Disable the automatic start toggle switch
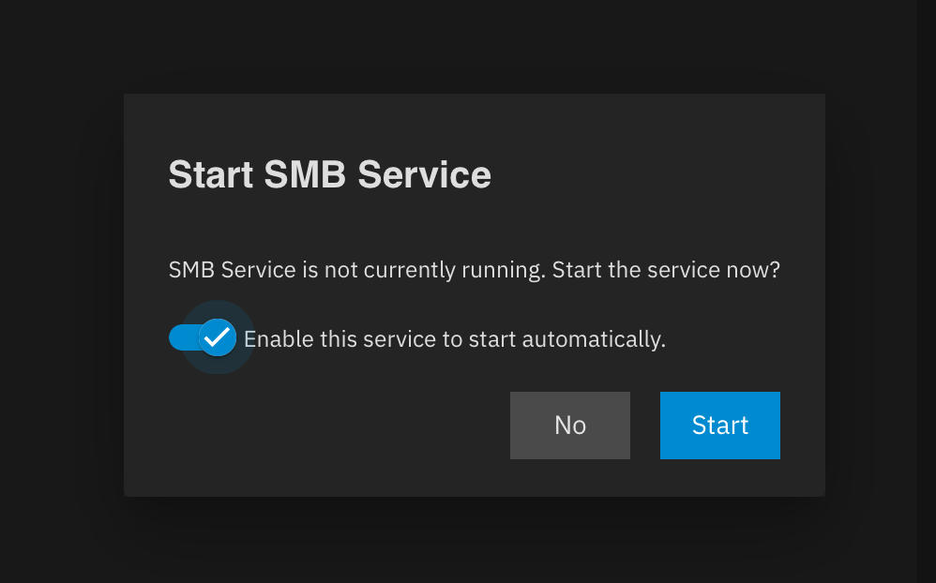The width and height of the screenshot is (936, 583). (x=203, y=337)
